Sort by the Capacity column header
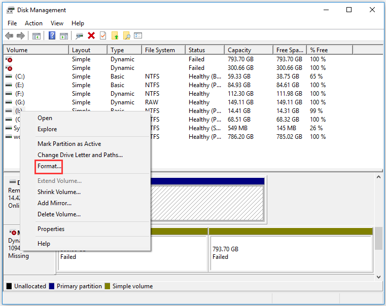Viewport: 386px width, 306px height. (x=249, y=50)
